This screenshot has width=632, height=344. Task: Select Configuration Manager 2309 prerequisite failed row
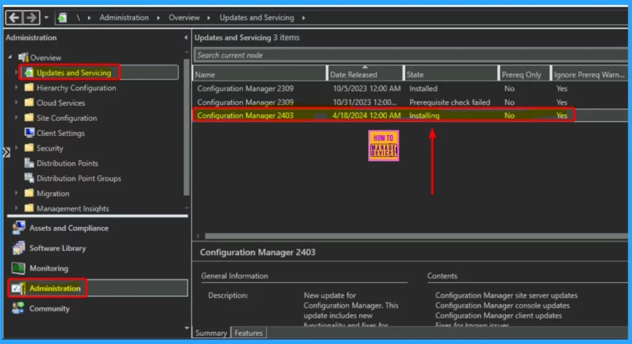click(410, 102)
